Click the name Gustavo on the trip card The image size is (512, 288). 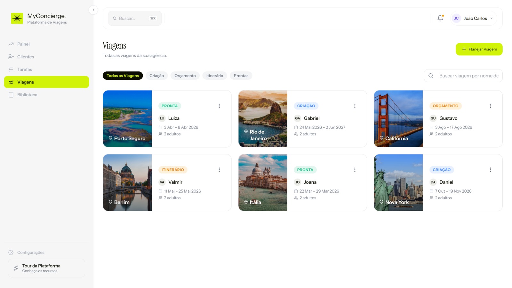[448, 118]
